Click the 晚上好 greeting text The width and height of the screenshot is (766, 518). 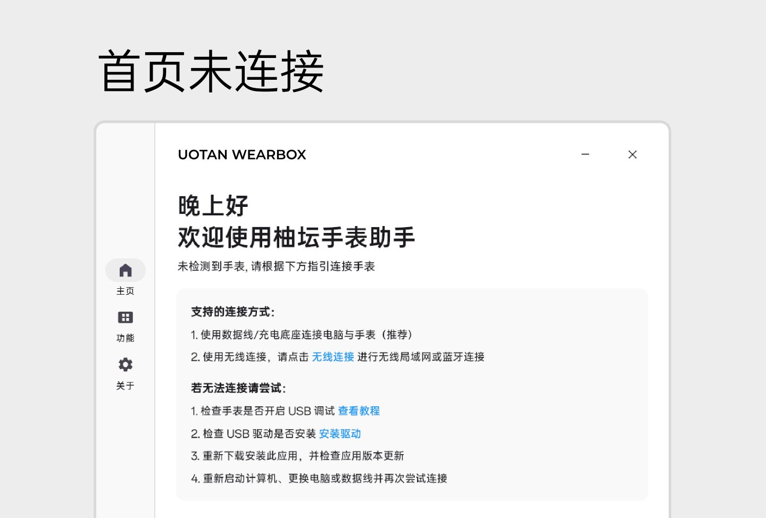tap(213, 206)
